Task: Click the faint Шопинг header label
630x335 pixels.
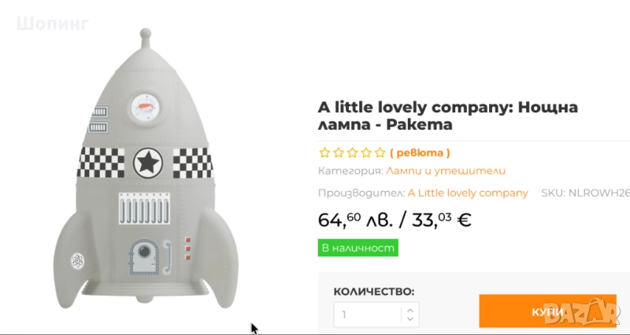Action: 53,24
